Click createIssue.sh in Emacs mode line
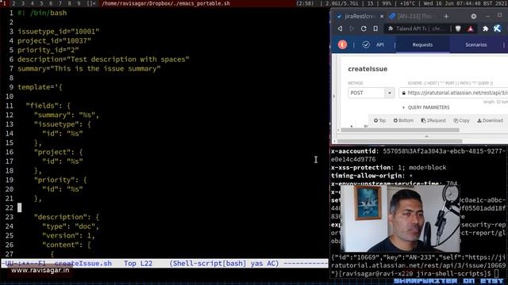 [x=83, y=264]
